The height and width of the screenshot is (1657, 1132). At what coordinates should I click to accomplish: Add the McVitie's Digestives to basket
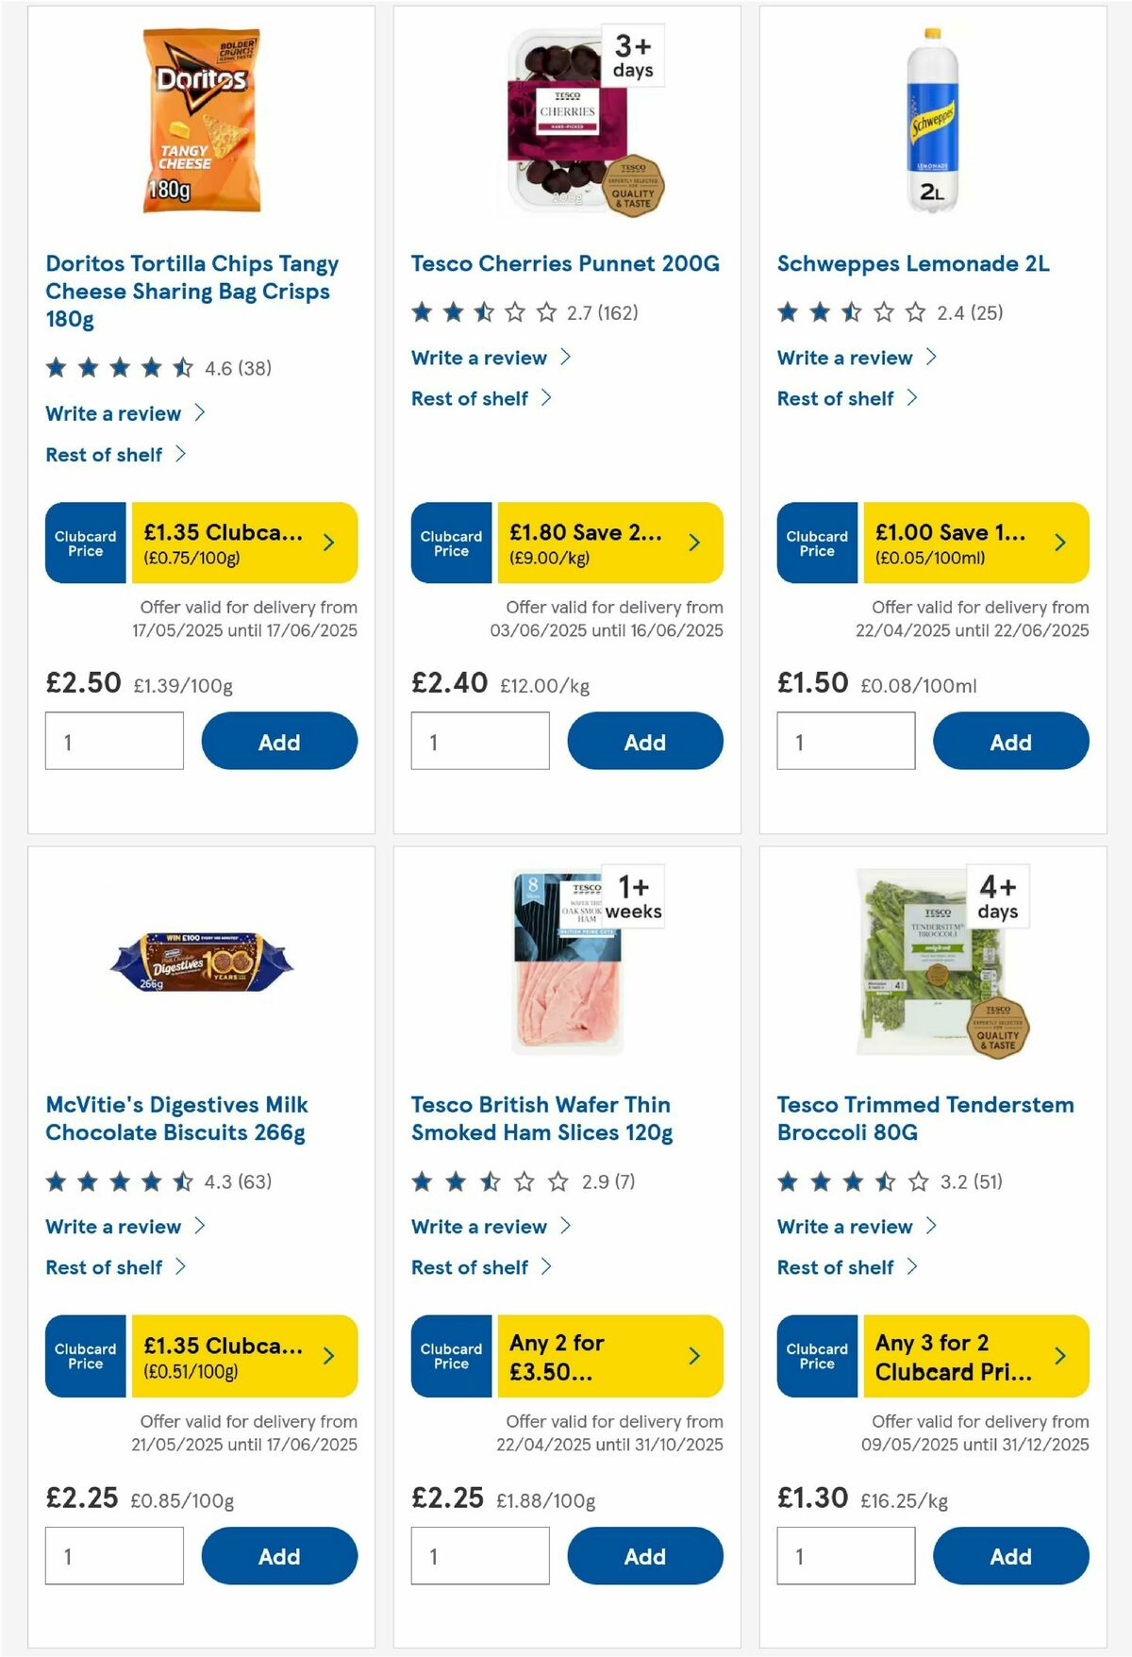(x=279, y=1555)
